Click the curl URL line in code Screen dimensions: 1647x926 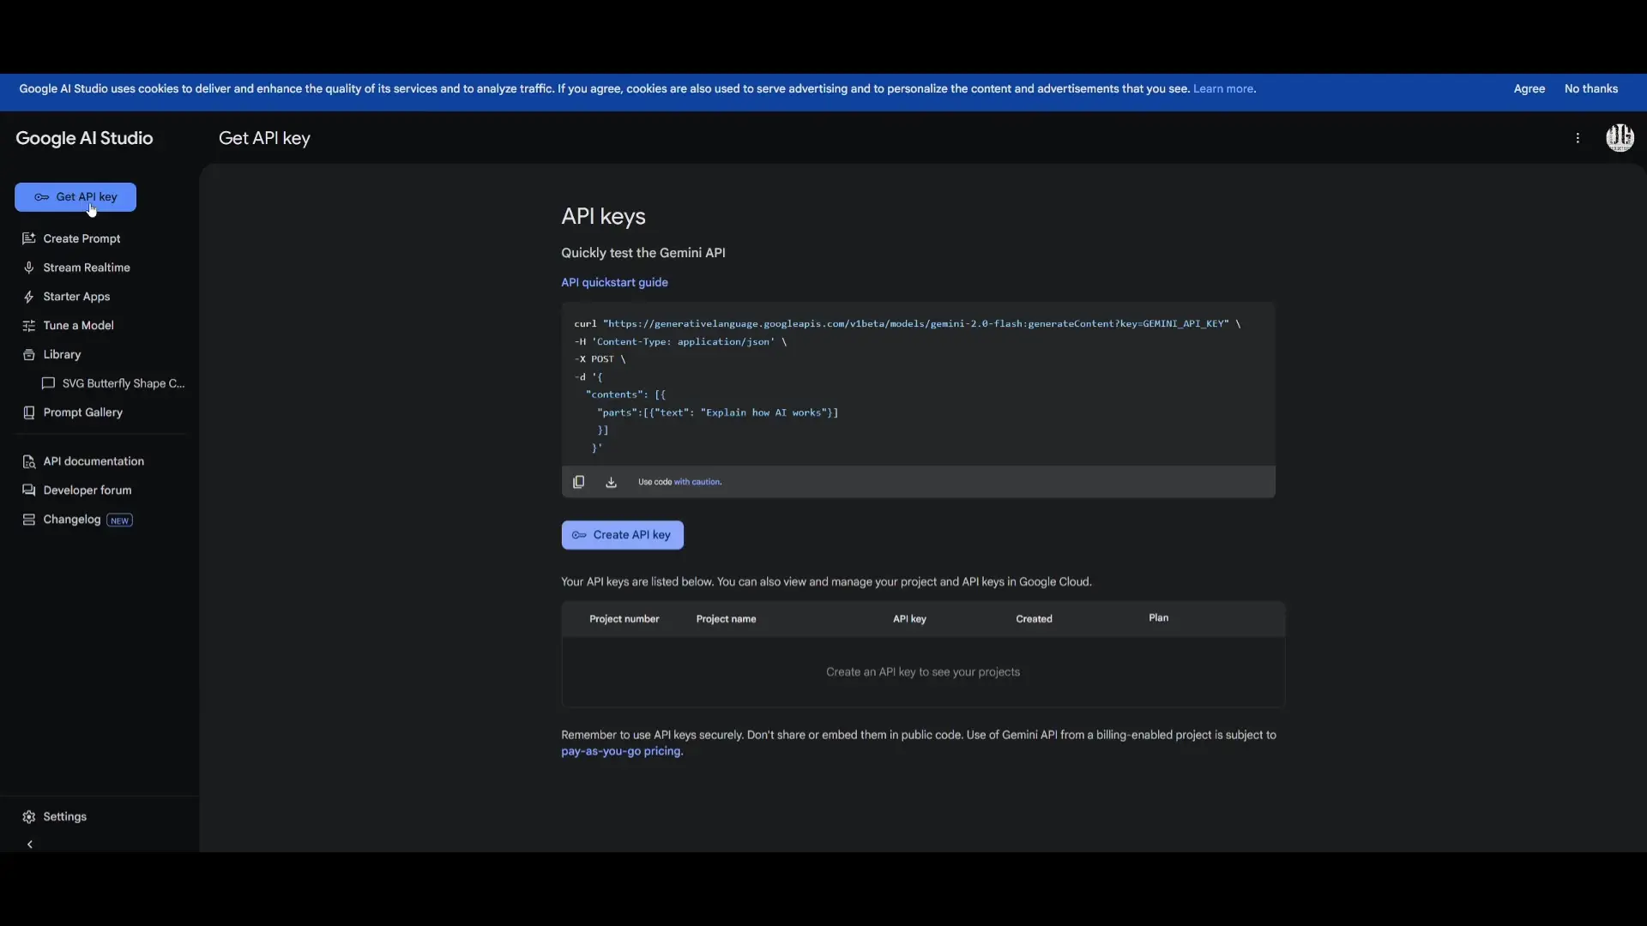(x=907, y=324)
